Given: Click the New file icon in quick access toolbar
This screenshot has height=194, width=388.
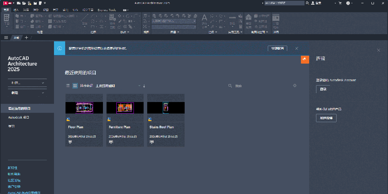Looking at the screenshot, I should 19,3.
